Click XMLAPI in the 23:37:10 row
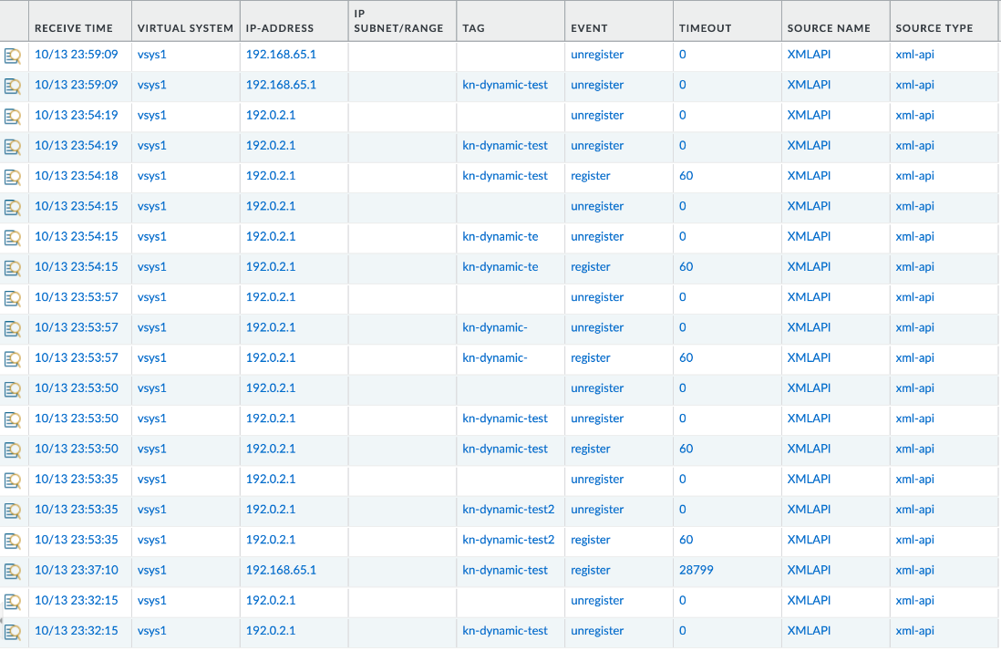 809,570
